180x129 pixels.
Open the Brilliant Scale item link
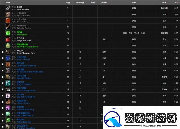(x=23, y=16)
